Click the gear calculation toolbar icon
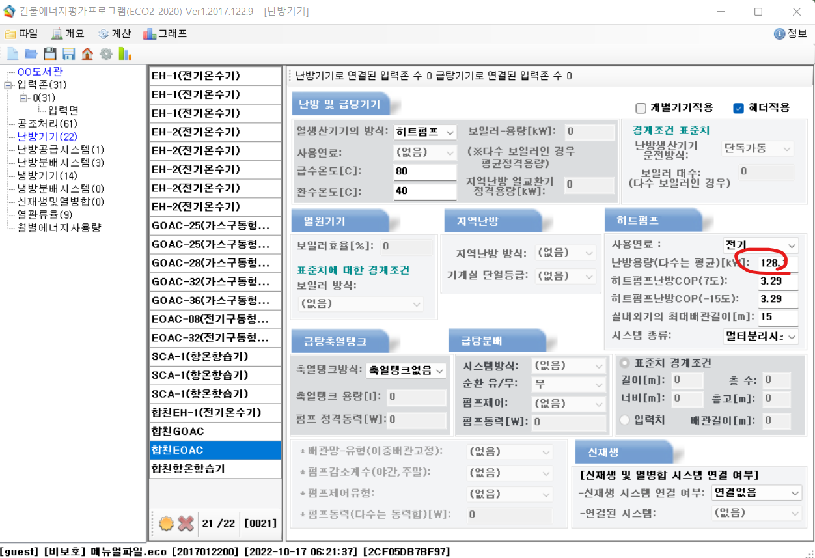The image size is (815, 558). click(105, 54)
